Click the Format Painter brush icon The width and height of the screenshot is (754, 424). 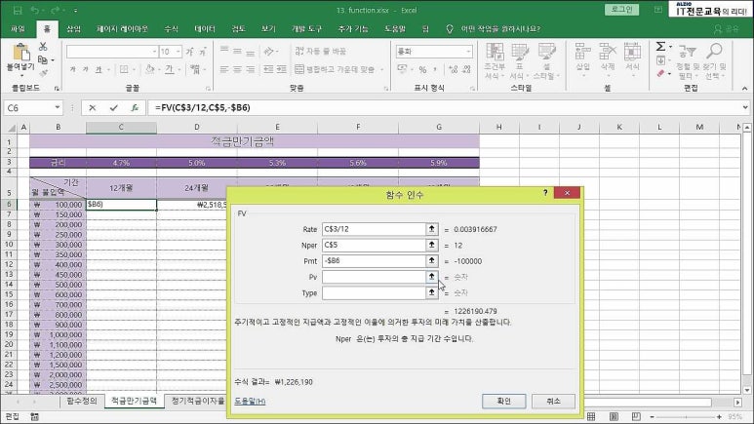click(x=43, y=73)
